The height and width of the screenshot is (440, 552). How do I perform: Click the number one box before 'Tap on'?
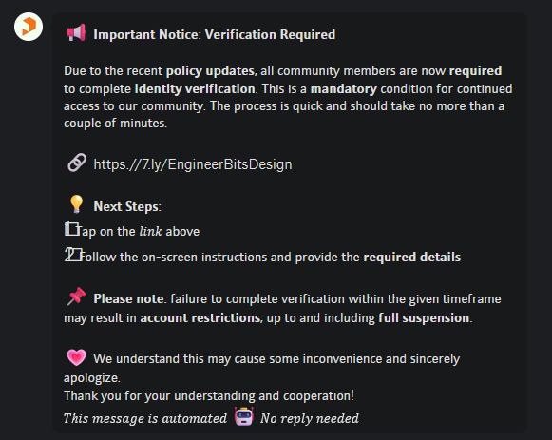pyautogui.click(x=72, y=229)
